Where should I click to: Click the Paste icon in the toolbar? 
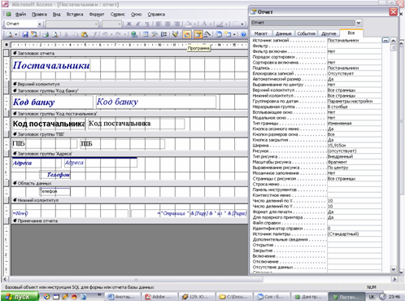[x=85, y=34]
